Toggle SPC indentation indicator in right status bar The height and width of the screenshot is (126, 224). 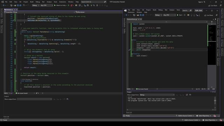point(209,89)
